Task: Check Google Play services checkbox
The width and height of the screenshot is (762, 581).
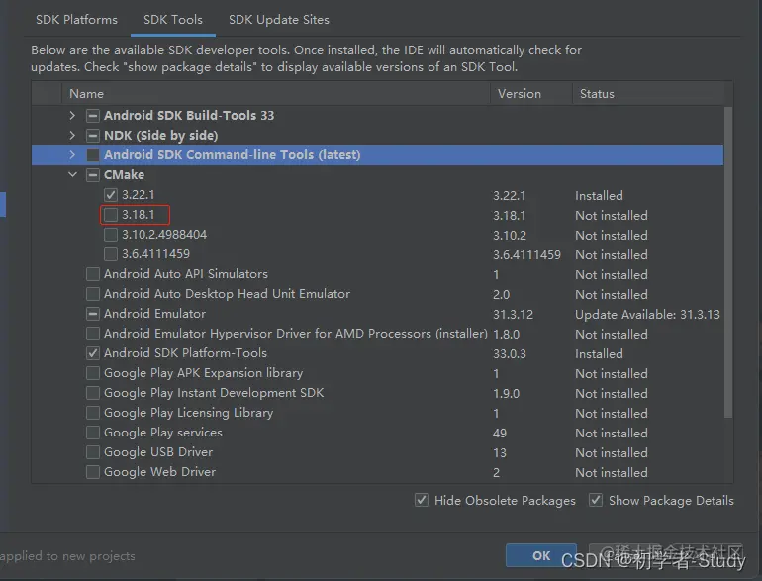Action: pos(93,433)
